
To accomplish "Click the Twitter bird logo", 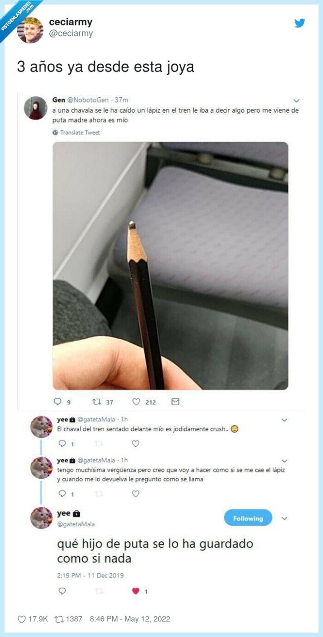I will point(300,23).
